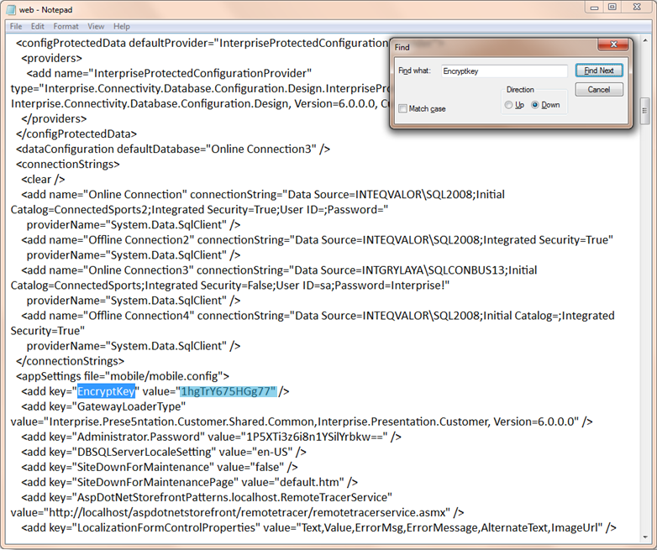The width and height of the screenshot is (657, 550).
Task: Open the Edit menu
Action: tap(38, 27)
